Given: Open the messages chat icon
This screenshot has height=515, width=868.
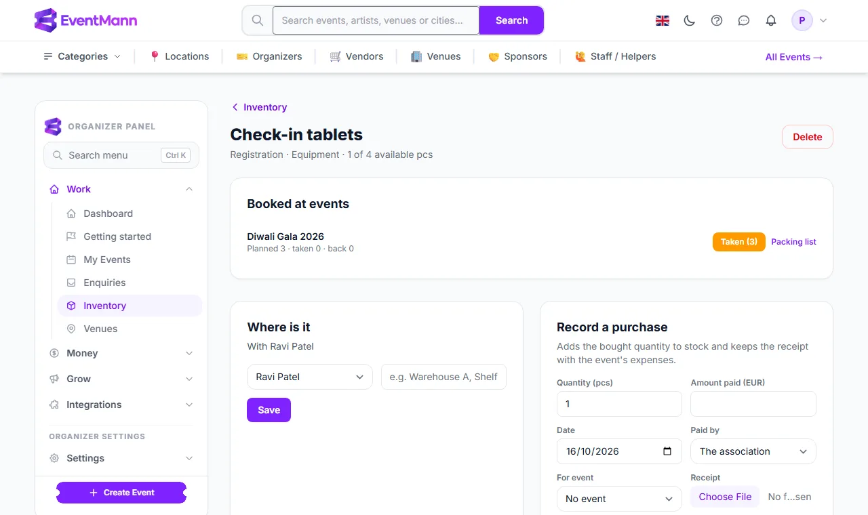Looking at the screenshot, I should pyautogui.click(x=744, y=20).
